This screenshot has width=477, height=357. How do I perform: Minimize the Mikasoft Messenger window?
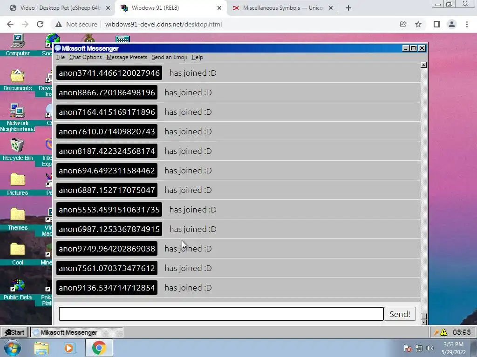click(406, 48)
